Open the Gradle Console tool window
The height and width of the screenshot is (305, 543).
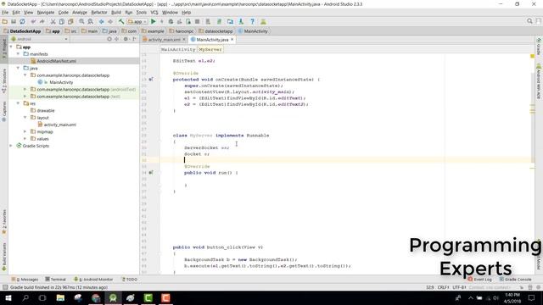pos(515,280)
